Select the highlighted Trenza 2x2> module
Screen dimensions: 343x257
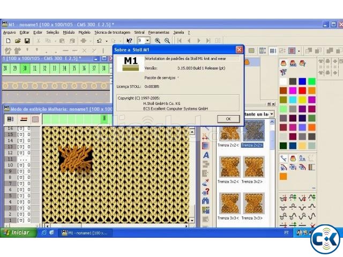point(253,131)
